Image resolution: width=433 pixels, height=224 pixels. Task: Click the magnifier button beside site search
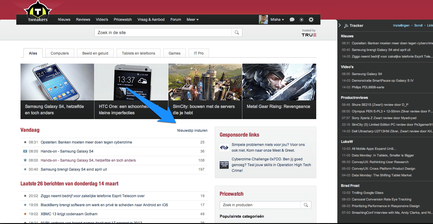(x=237, y=33)
